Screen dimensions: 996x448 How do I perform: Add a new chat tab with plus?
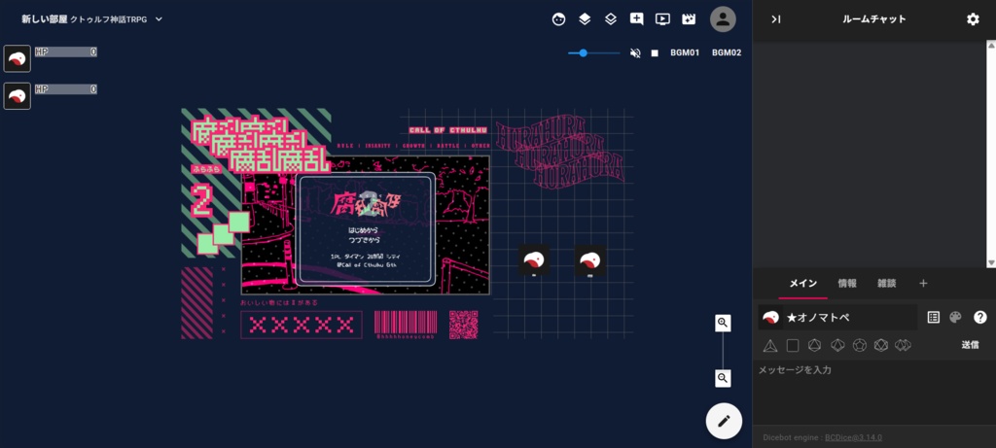[924, 283]
